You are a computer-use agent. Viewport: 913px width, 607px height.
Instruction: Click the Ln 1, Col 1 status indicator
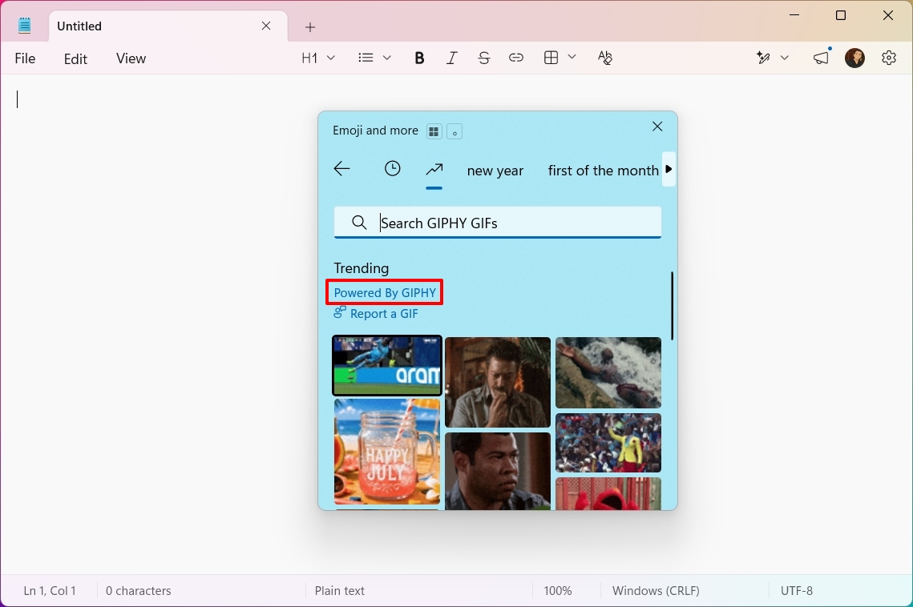point(50,591)
